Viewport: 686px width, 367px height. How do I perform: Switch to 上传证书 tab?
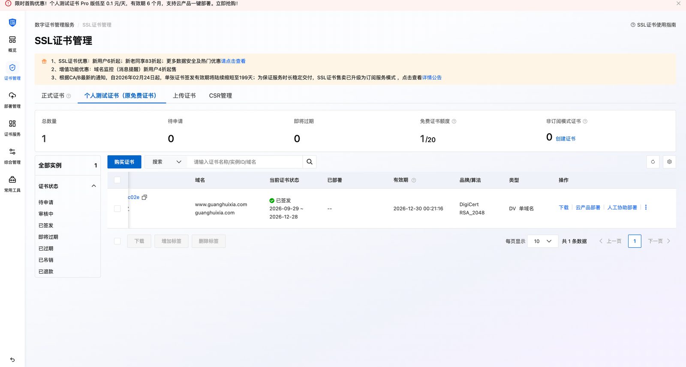click(x=184, y=96)
